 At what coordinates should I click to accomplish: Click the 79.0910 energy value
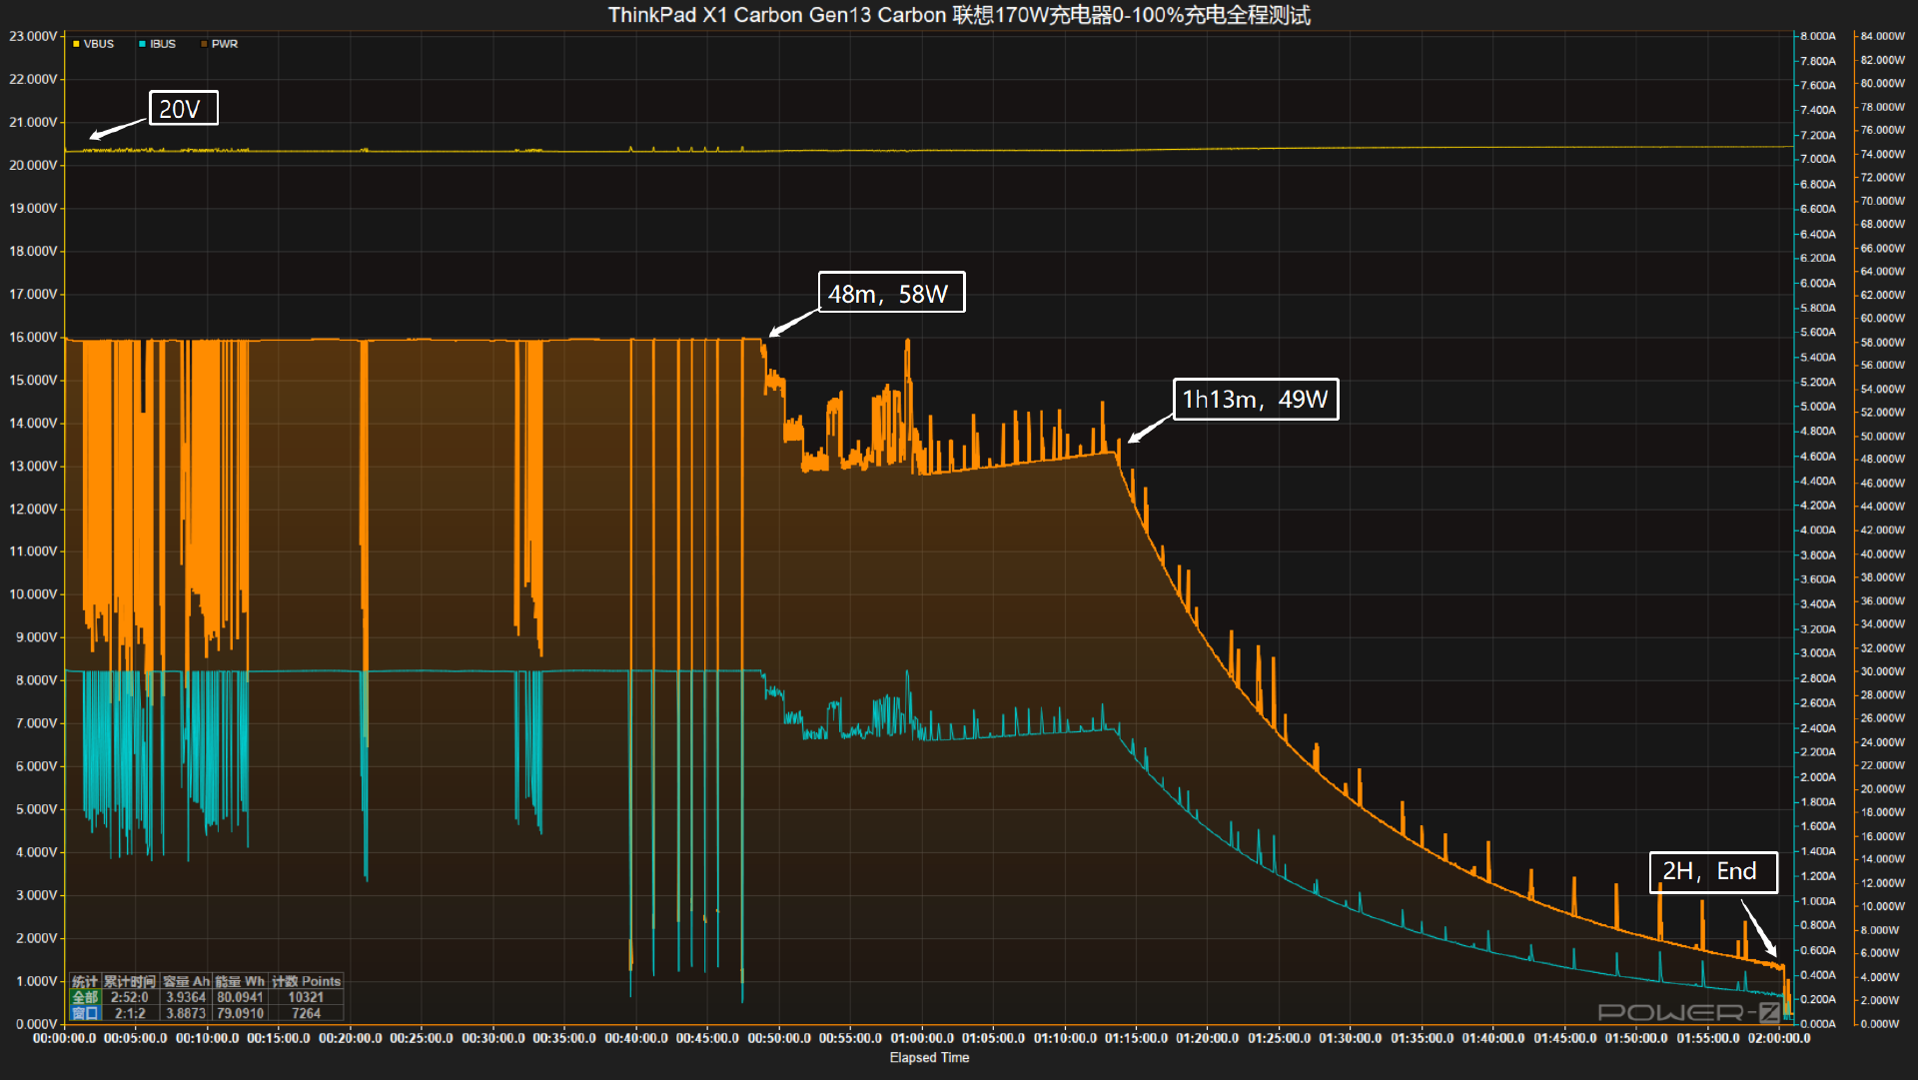click(240, 1013)
